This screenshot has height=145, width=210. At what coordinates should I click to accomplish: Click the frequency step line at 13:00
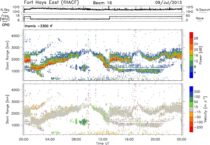click(x=109, y=18)
